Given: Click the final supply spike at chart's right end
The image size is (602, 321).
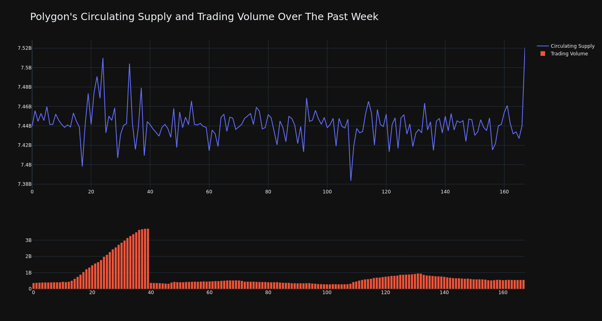Looking at the screenshot, I should pyautogui.click(x=524, y=49).
